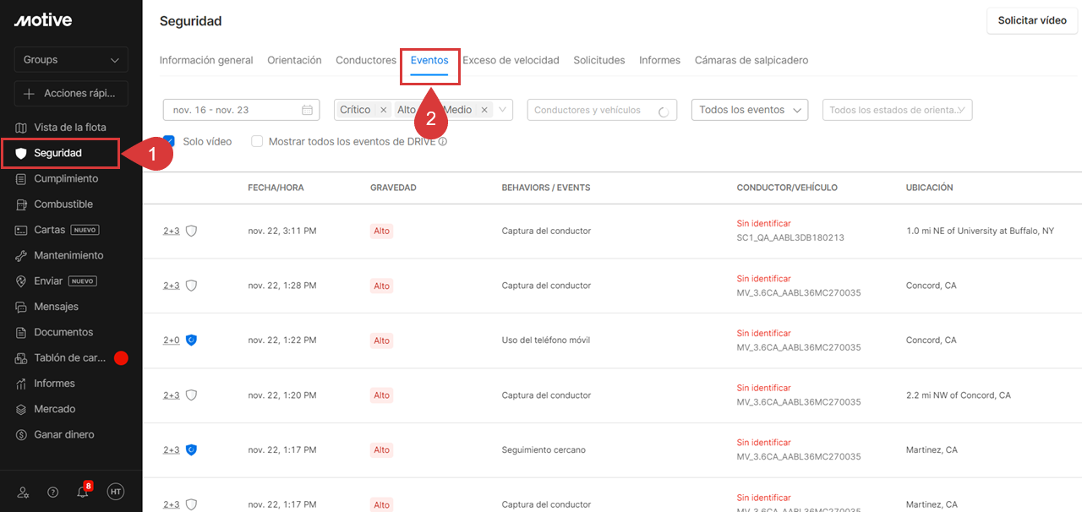Click info icon beside DRIVE events checkbox
This screenshot has width=1082, height=512.
tap(442, 142)
